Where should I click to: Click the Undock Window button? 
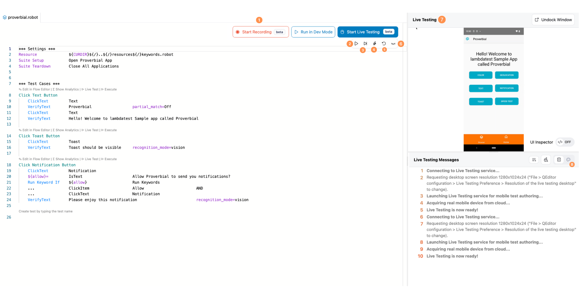click(553, 20)
